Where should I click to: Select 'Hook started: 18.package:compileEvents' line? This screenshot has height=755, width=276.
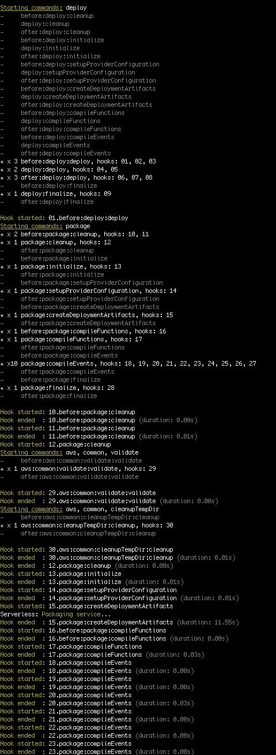(66, 663)
